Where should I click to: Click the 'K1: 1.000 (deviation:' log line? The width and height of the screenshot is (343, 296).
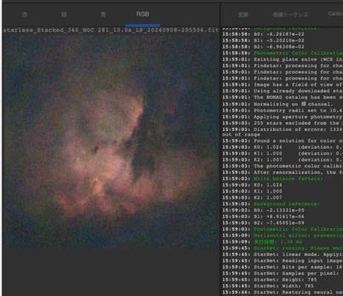pos(283,153)
